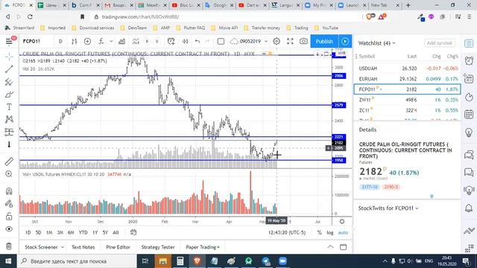Select the USDUAH watchlist row
477x268 pixels.
[x=407, y=68]
